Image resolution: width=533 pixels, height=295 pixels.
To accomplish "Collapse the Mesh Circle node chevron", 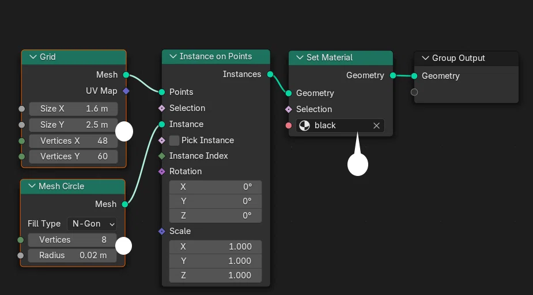I will [32, 186].
